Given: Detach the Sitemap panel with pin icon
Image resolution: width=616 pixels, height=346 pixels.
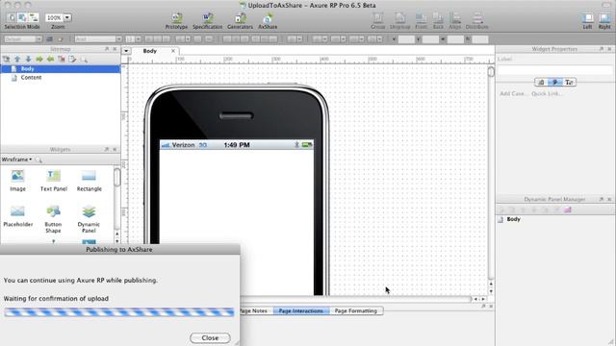Looking at the screenshot, I should [107, 49].
